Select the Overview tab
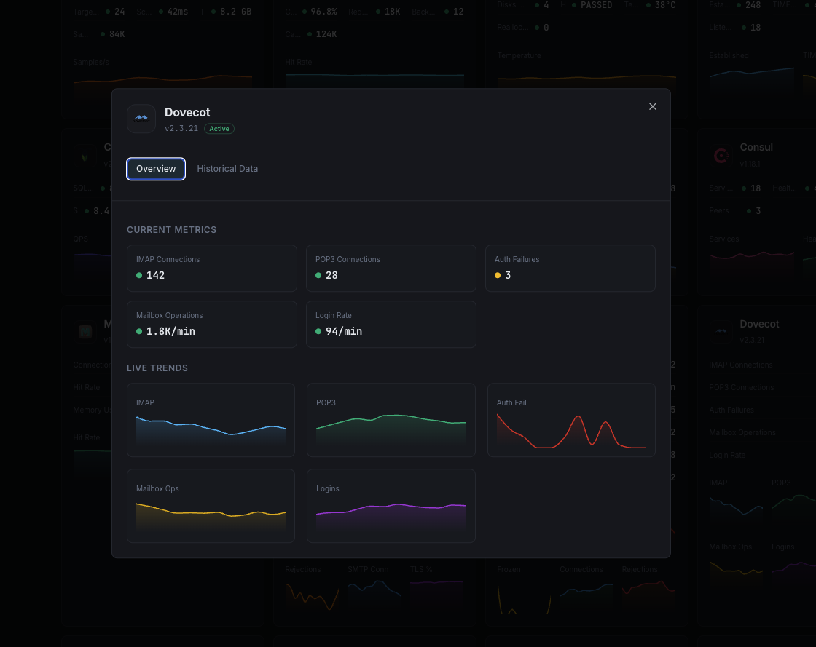The image size is (816, 647). (156, 169)
